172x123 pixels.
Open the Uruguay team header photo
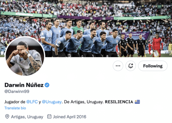click(86, 29)
